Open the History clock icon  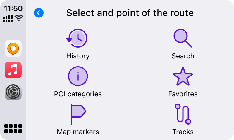(x=78, y=38)
